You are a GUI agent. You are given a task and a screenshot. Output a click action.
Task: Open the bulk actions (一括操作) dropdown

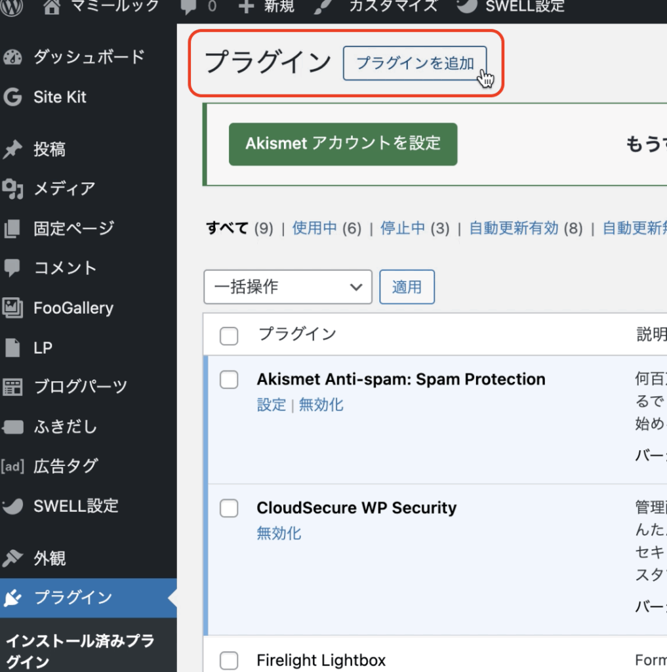(x=287, y=287)
